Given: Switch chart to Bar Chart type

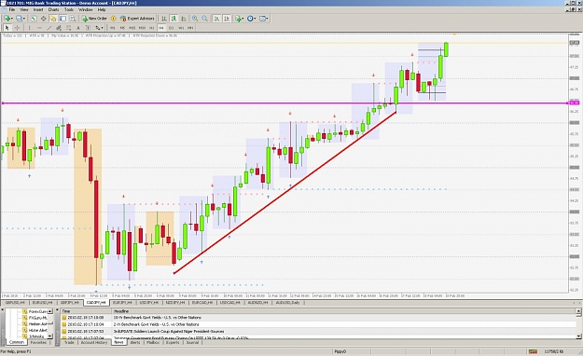Looking at the screenshot, I should pyautogui.click(x=164, y=19).
